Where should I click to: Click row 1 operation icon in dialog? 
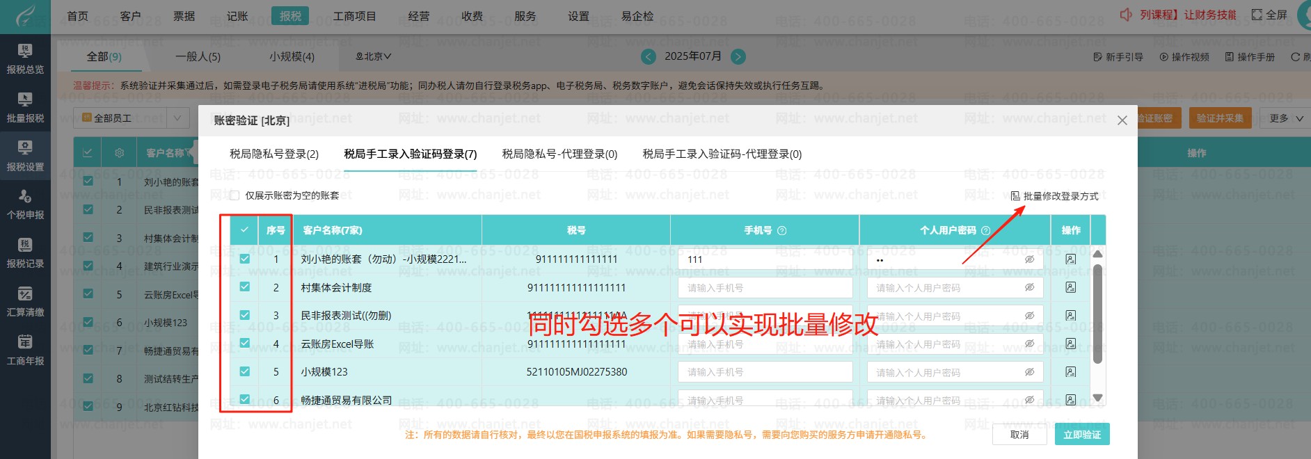[1070, 259]
